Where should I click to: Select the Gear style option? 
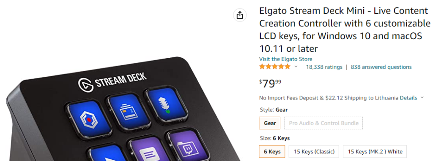(x=270, y=123)
